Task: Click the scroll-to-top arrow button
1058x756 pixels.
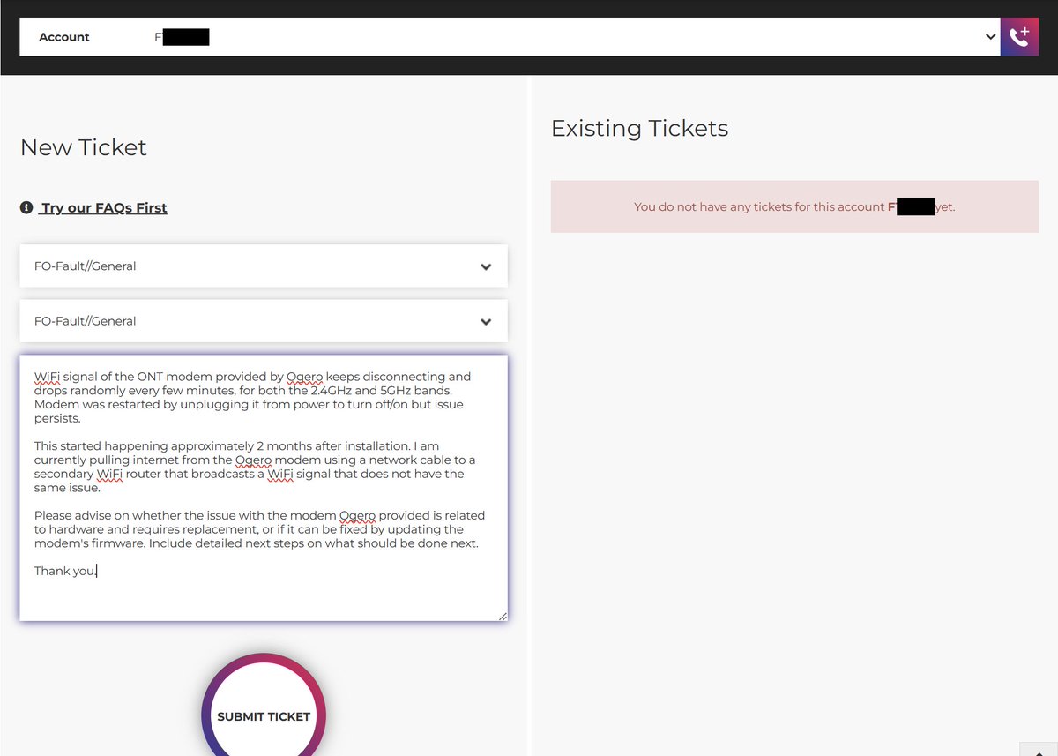Action: point(1039,749)
